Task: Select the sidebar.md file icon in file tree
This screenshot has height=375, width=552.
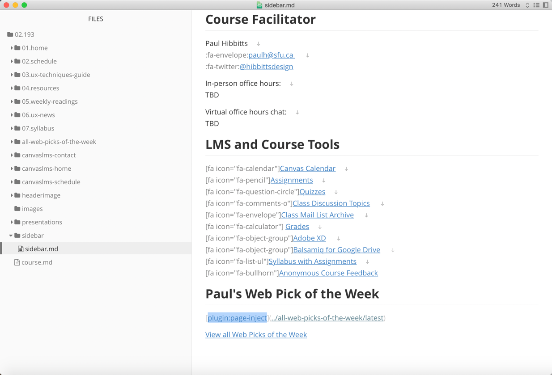Action: [21, 249]
